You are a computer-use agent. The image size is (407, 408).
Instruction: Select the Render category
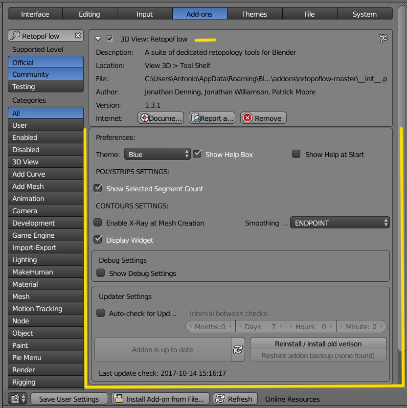(45, 370)
